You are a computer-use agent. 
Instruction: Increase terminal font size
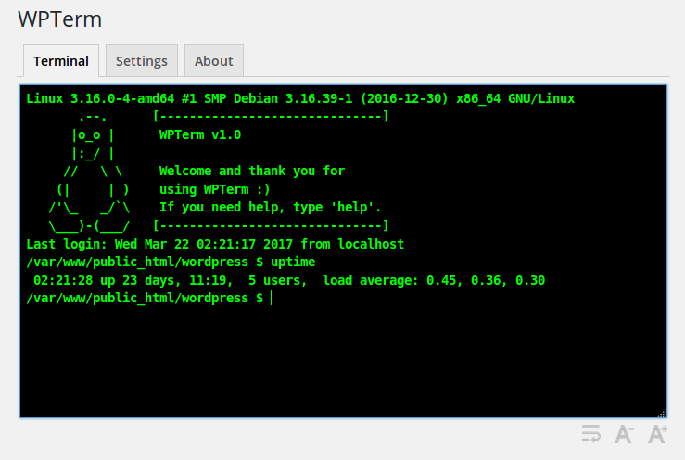tap(657, 434)
